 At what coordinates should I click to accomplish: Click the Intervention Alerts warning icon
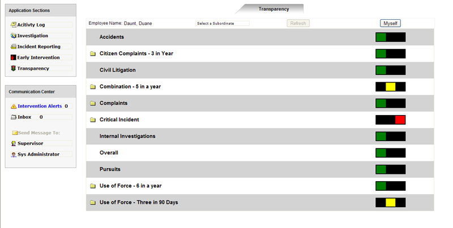tap(14, 106)
